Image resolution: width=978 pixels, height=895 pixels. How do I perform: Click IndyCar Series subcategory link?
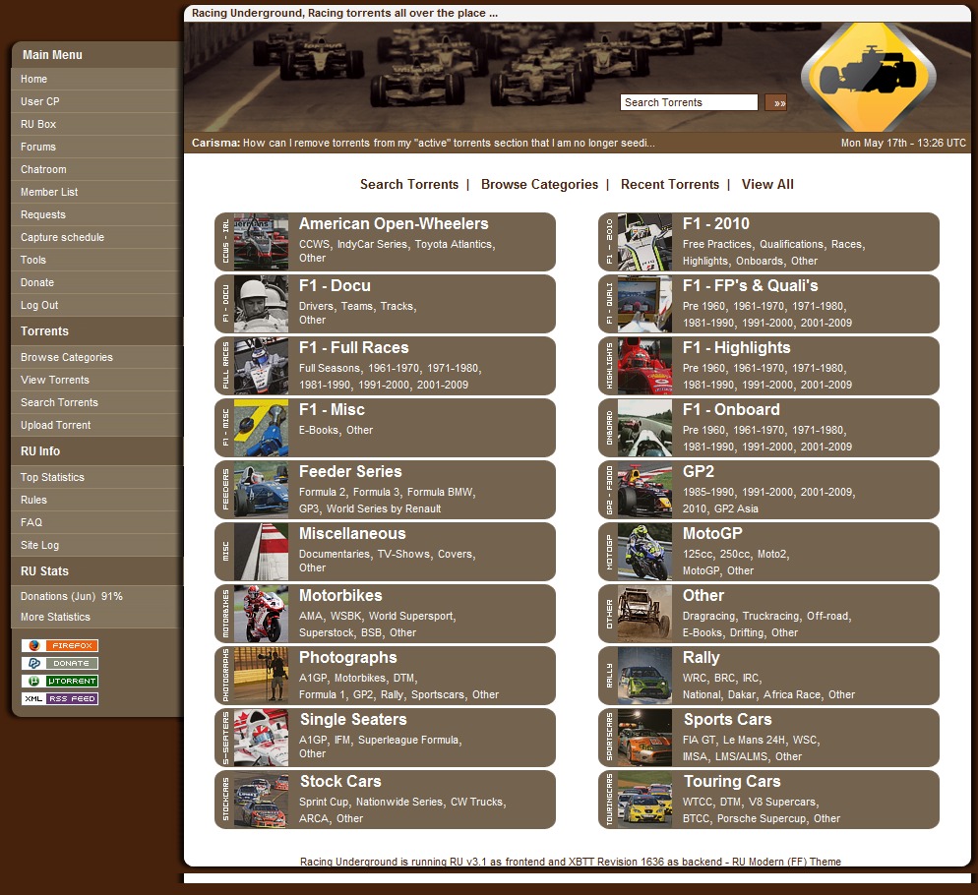click(x=372, y=244)
